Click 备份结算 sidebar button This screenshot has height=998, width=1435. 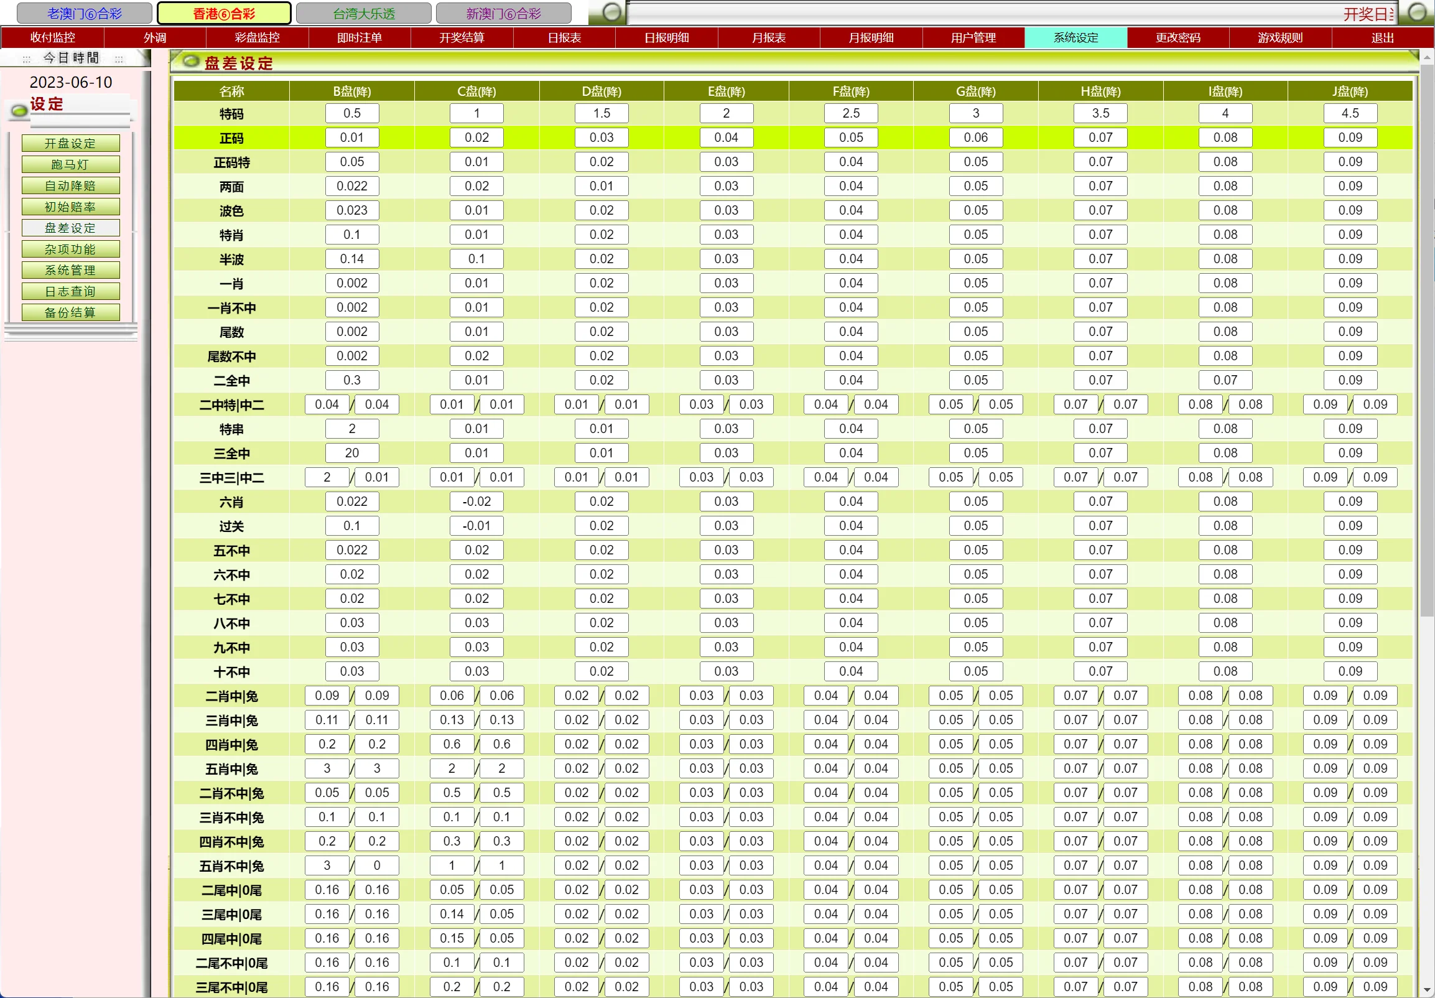[71, 313]
